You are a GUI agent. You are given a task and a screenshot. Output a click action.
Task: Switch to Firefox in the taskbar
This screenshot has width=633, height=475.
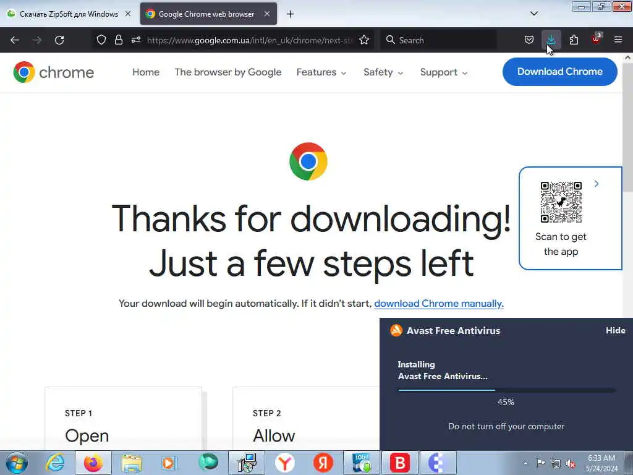coord(93,463)
